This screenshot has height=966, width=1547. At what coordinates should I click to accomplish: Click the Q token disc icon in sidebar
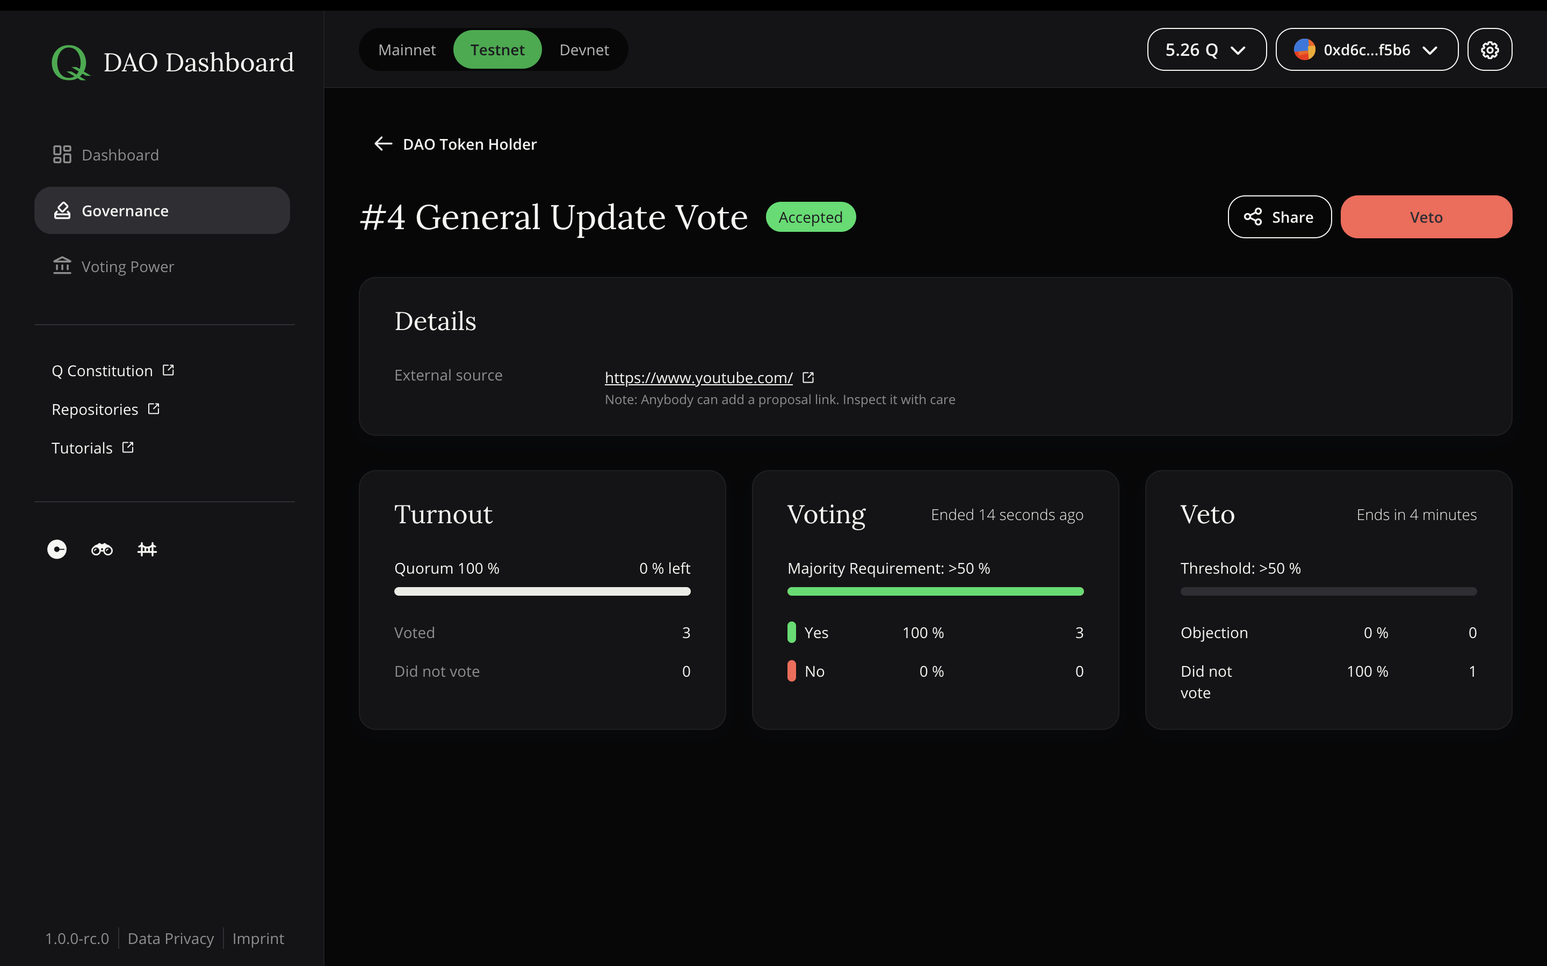(x=56, y=550)
